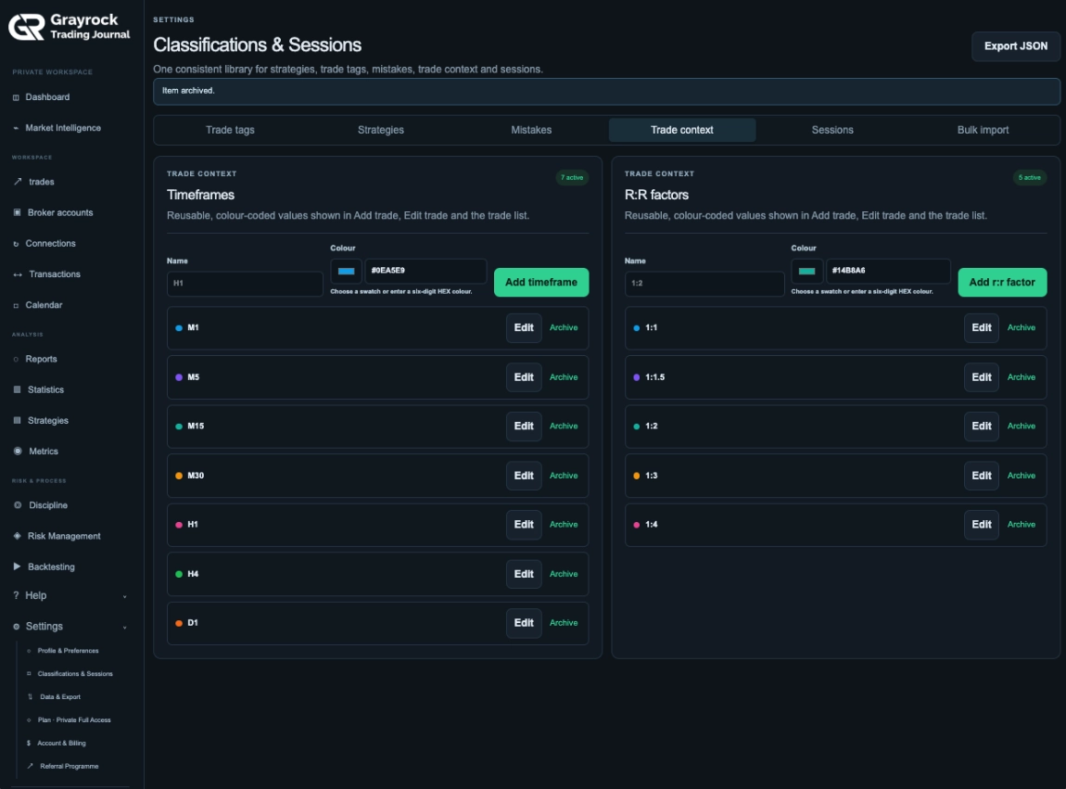The height and width of the screenshot is (789, 1066).
Task: Archive the H4 timeframe
Action: pyautogui.click(x=564, y=574)
